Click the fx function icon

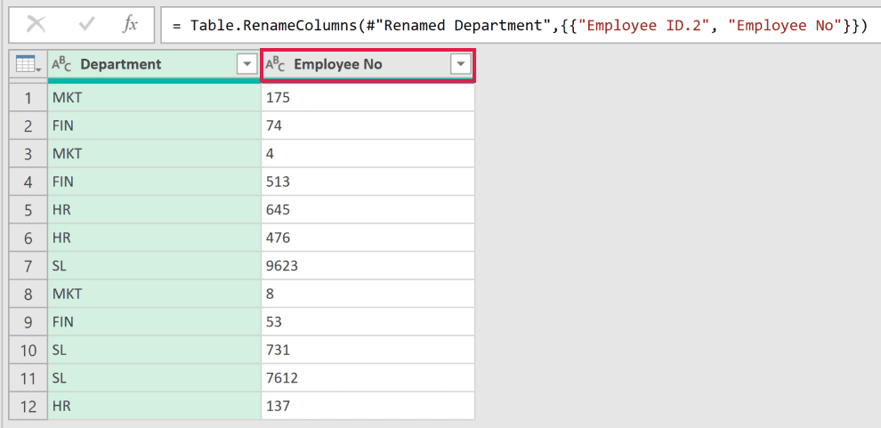point(130,25)
